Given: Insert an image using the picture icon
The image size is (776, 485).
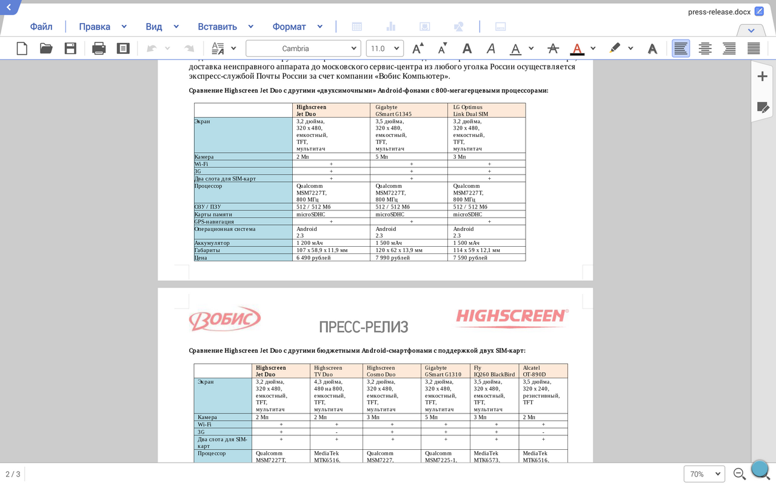Looking at the screenshot, I should click(x=425, y=27).
